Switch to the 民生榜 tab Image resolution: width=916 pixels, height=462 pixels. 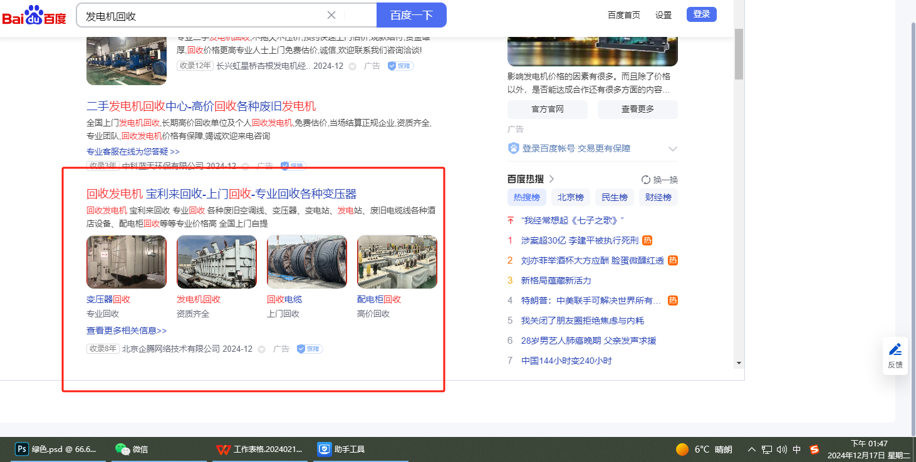click(x=615, y=197)
